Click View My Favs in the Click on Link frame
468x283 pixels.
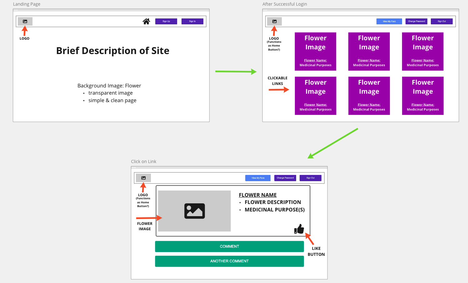click(x=258, y=178)
